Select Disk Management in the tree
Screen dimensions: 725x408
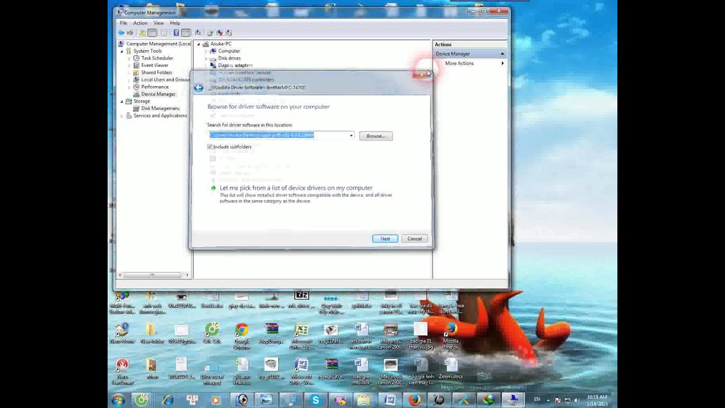[x=160, y=108]
